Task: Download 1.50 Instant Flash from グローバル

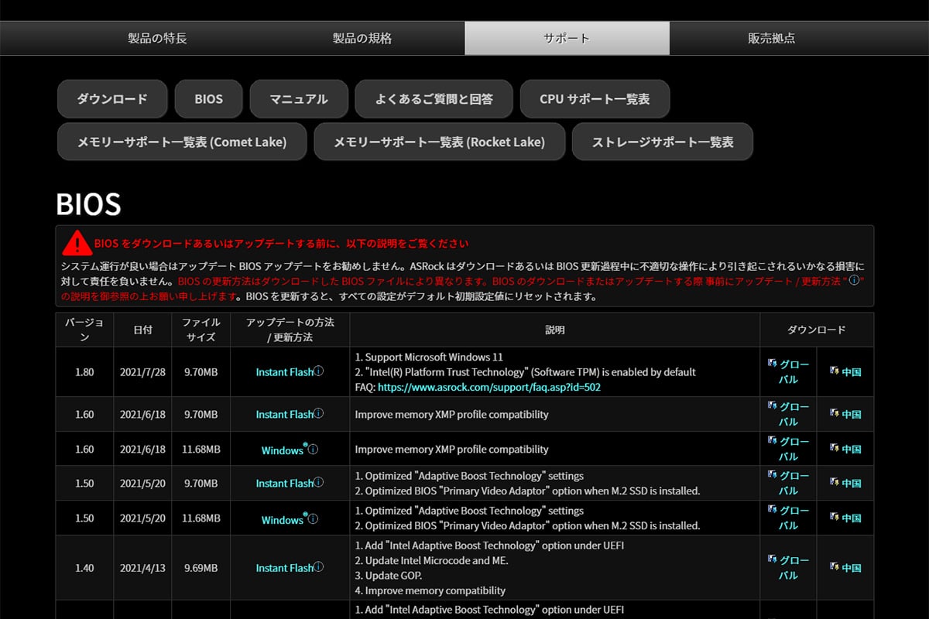Action: (788, 483)
